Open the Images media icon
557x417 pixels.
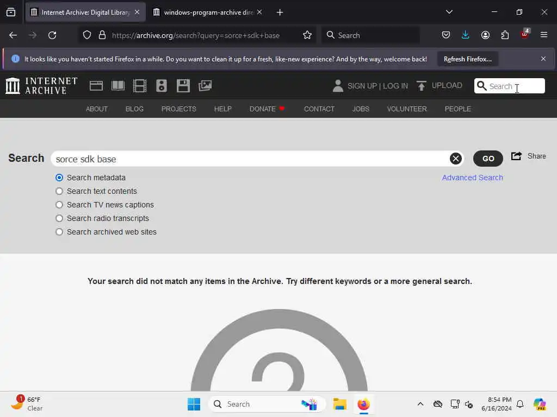(205, 86)
